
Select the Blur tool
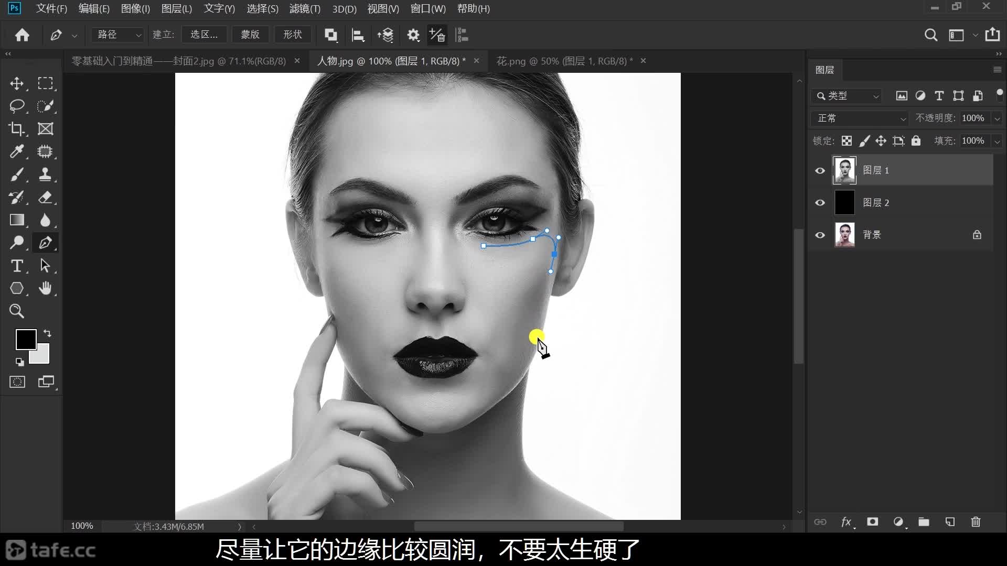point(45,220)
